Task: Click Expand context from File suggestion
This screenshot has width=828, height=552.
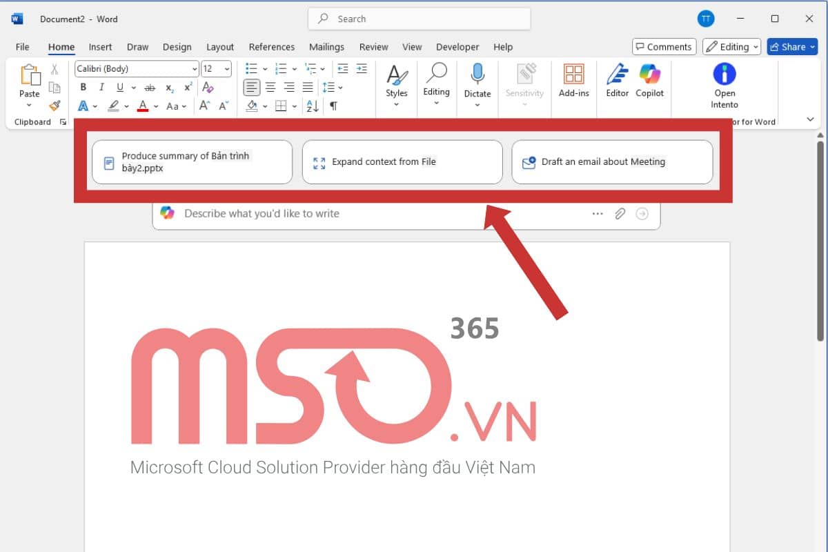Action: tap(402, 162)
